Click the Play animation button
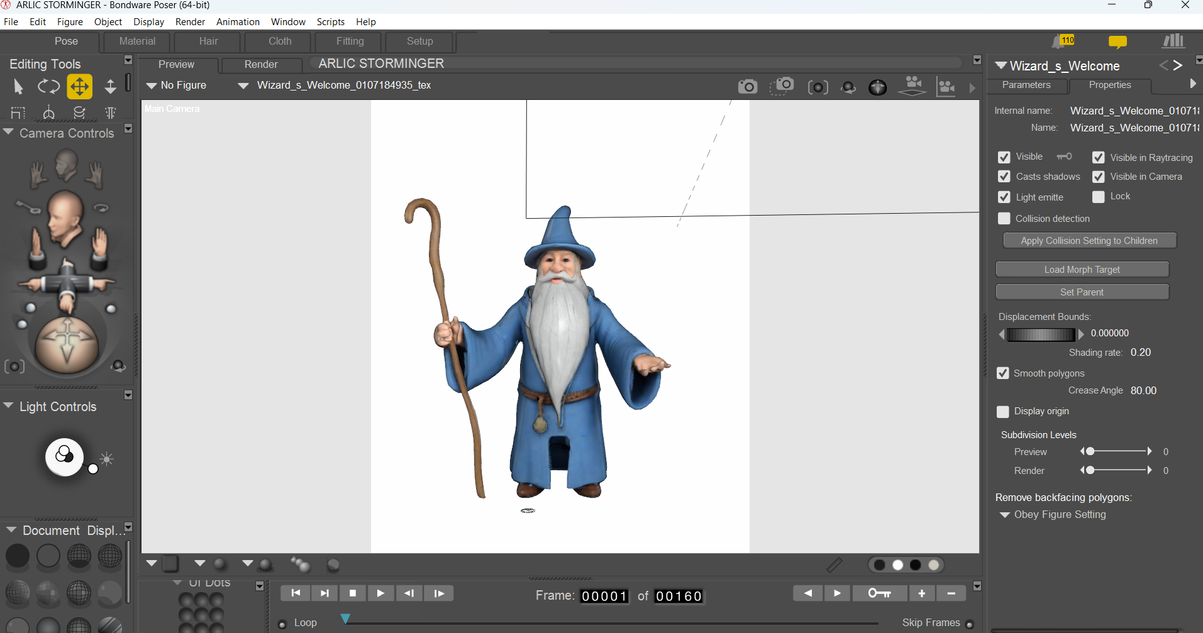The width and height of the screenshot is (1203, 633). (380, 593)
